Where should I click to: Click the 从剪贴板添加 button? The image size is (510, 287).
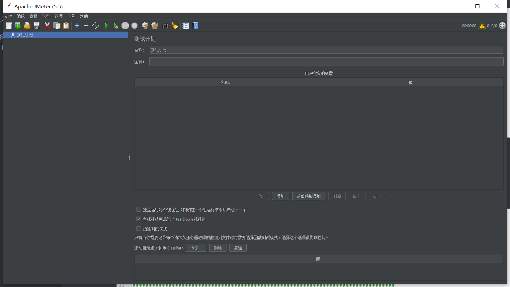tap(309, 196)
